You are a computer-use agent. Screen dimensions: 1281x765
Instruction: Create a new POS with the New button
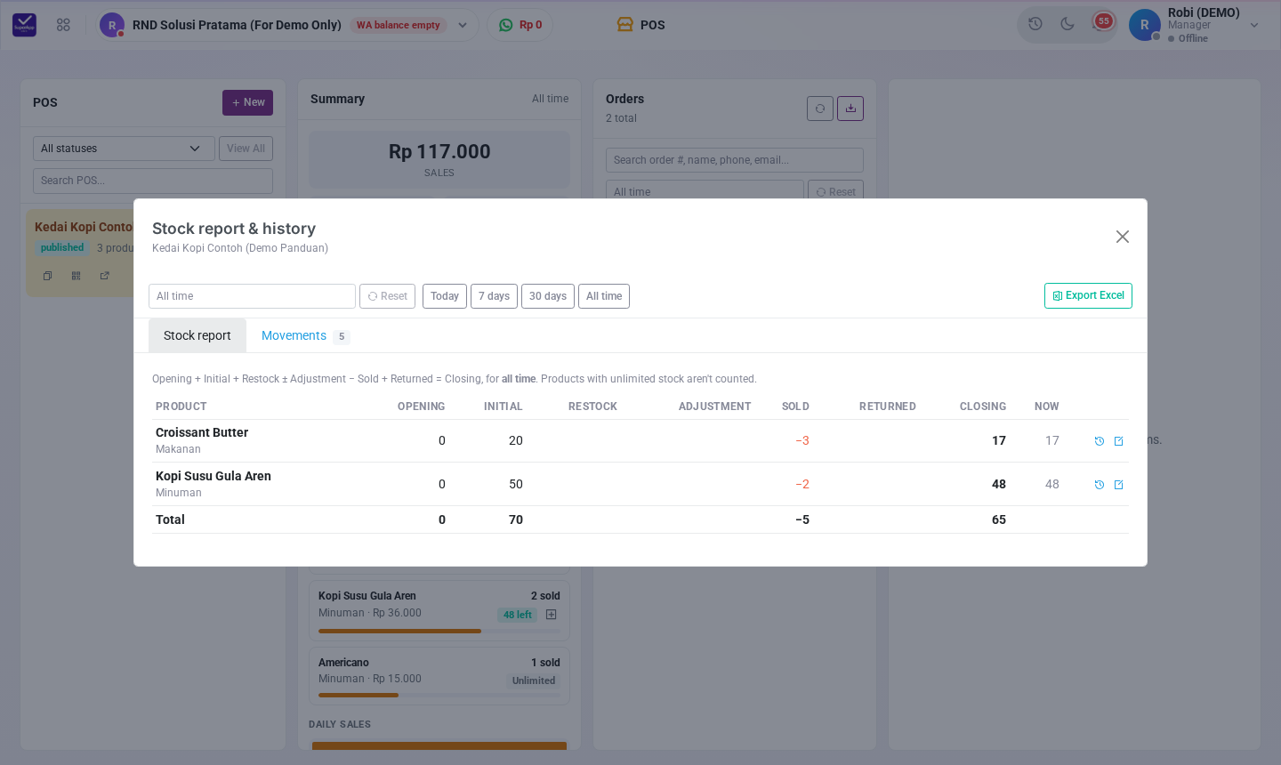247,102
